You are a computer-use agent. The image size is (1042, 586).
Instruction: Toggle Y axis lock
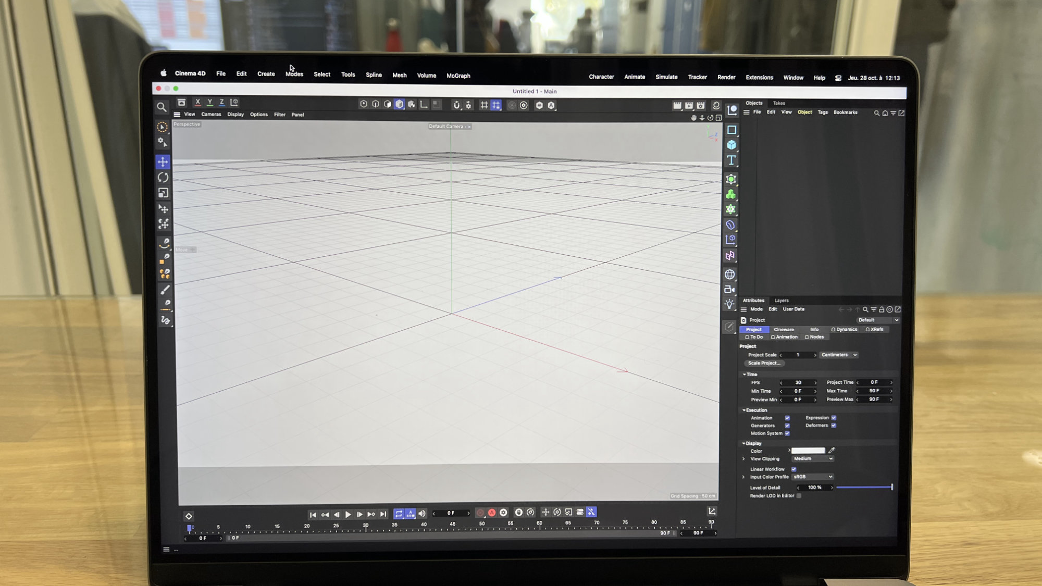coord(210,102)
